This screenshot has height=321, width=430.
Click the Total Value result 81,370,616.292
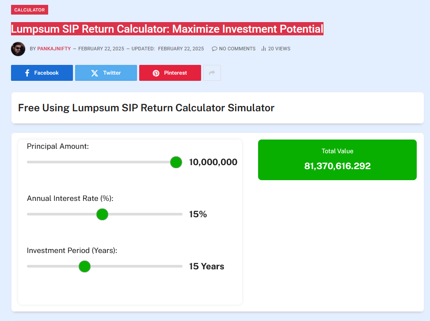(337, 166)
